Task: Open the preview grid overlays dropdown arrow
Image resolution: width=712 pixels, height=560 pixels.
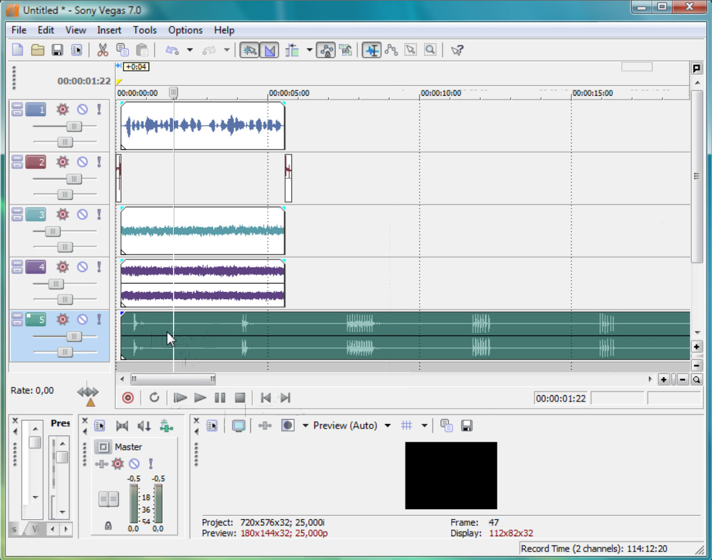Action: click(424, 426)
